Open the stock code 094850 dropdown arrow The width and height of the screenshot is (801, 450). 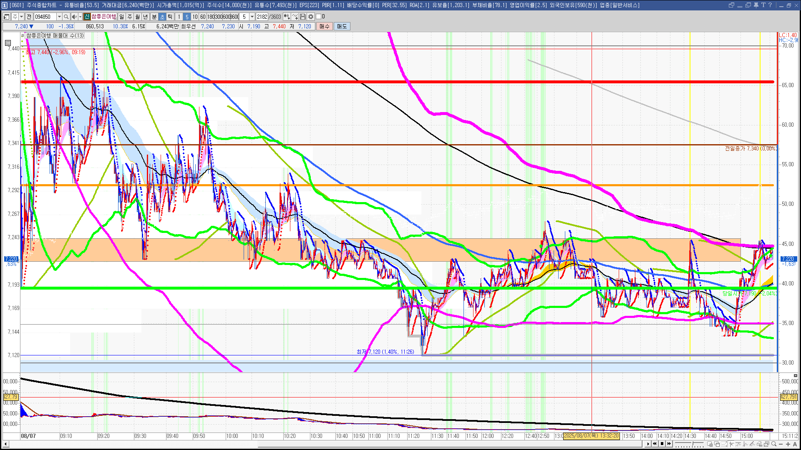coord(59,17)
